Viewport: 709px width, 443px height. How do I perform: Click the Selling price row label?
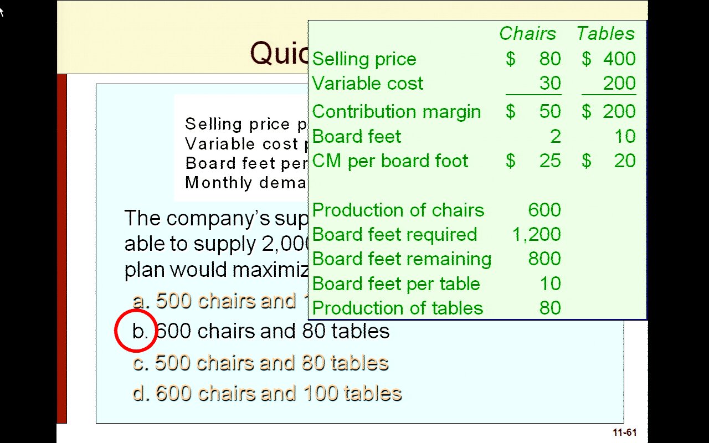(x=364, y=59)
